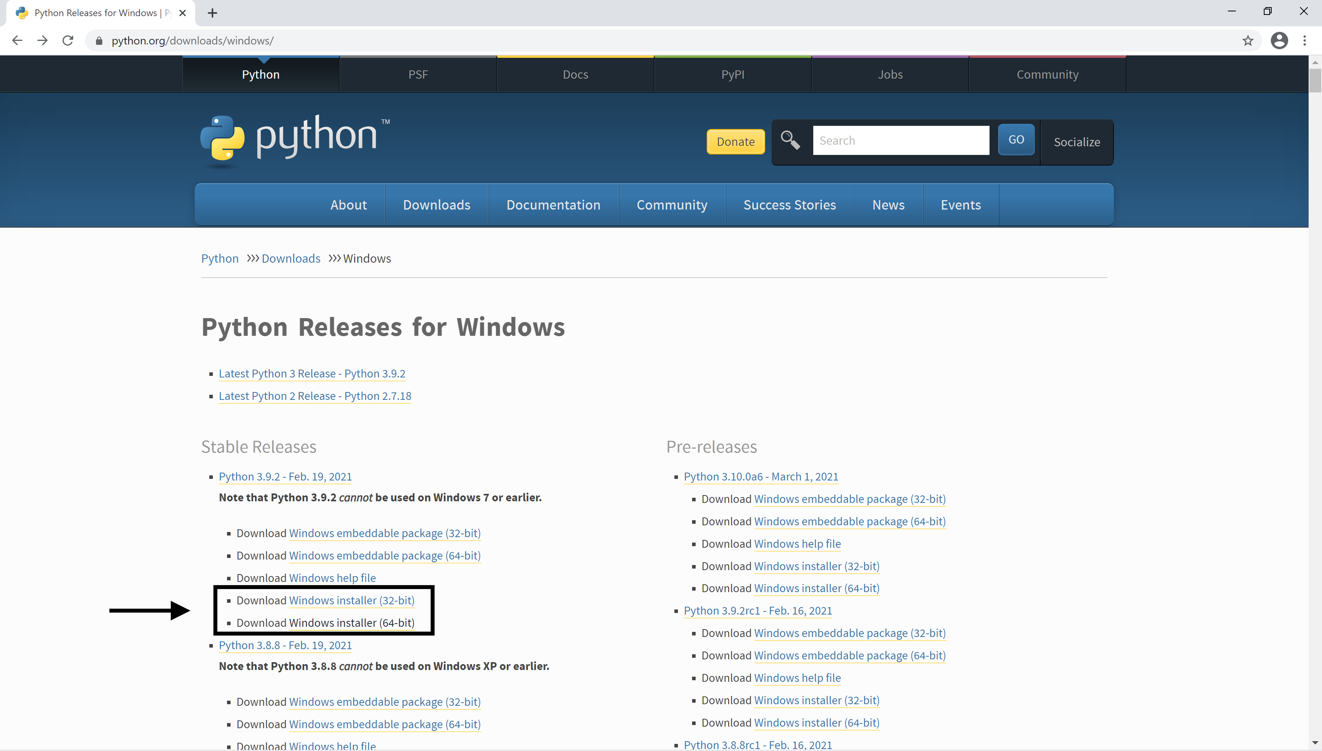Image resolution: width=1322 pixels, height=751 pixels.
Task: Click the page scrollbar down arrow
Action: [1315, 743]
